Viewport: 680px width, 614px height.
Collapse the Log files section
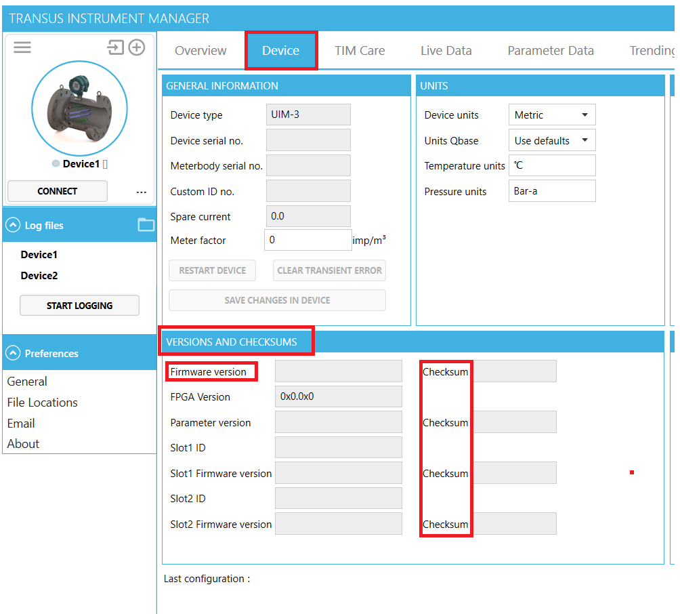[x=13, y=225]
